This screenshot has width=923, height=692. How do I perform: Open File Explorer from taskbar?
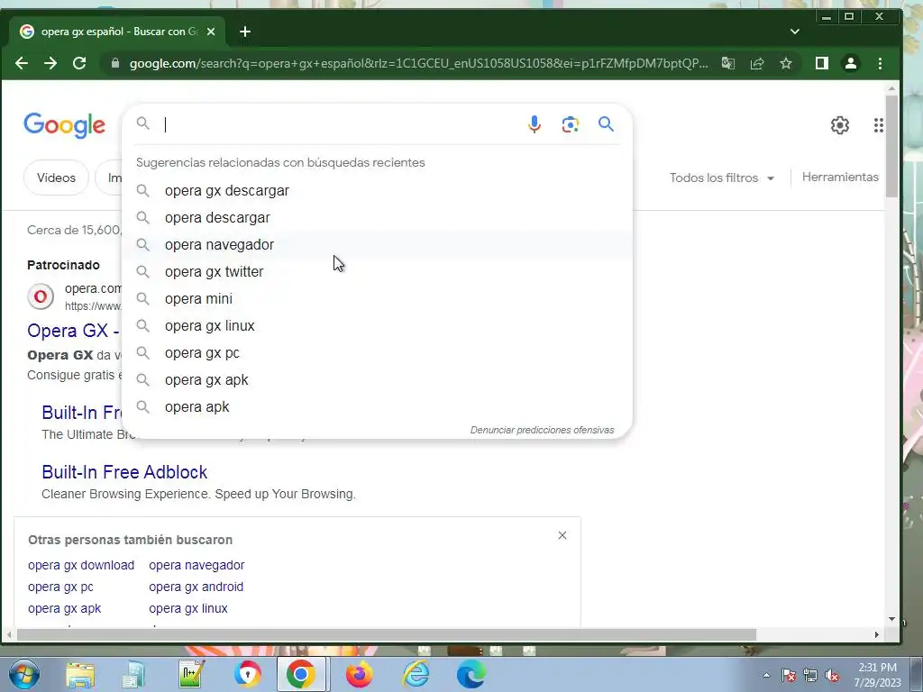[80, 675]
